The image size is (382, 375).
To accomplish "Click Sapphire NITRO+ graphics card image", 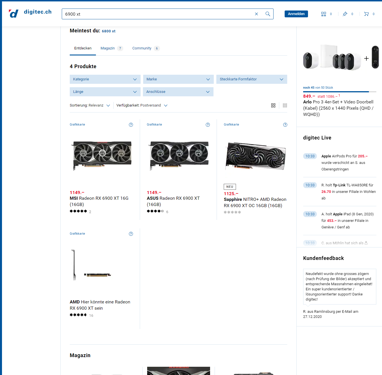I will tap(256, 156).
